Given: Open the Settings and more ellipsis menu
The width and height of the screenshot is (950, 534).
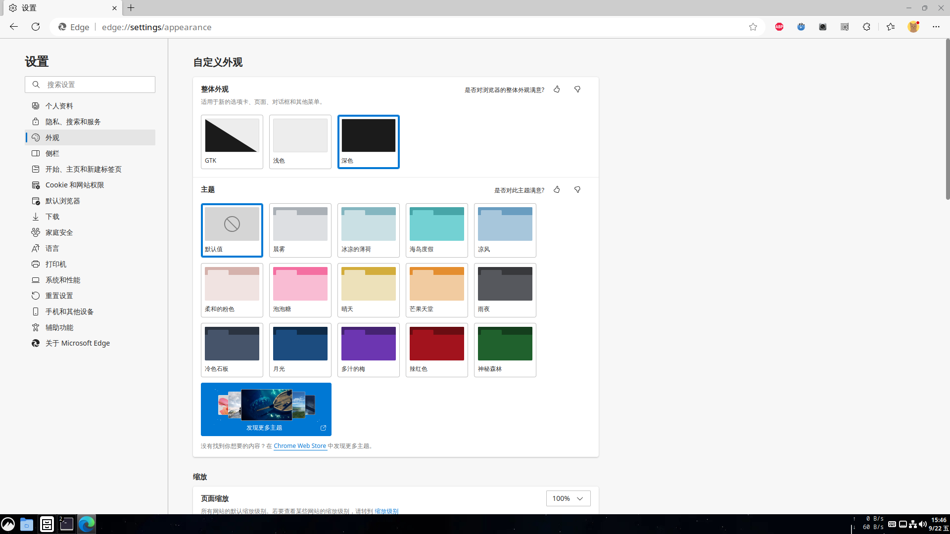Looking at the screenshot, I should click(x=936, y=27).
